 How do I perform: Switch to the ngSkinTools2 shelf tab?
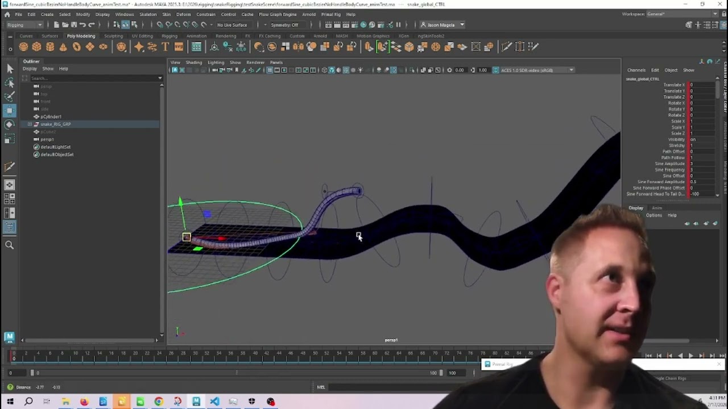click(x=431, y=36)
